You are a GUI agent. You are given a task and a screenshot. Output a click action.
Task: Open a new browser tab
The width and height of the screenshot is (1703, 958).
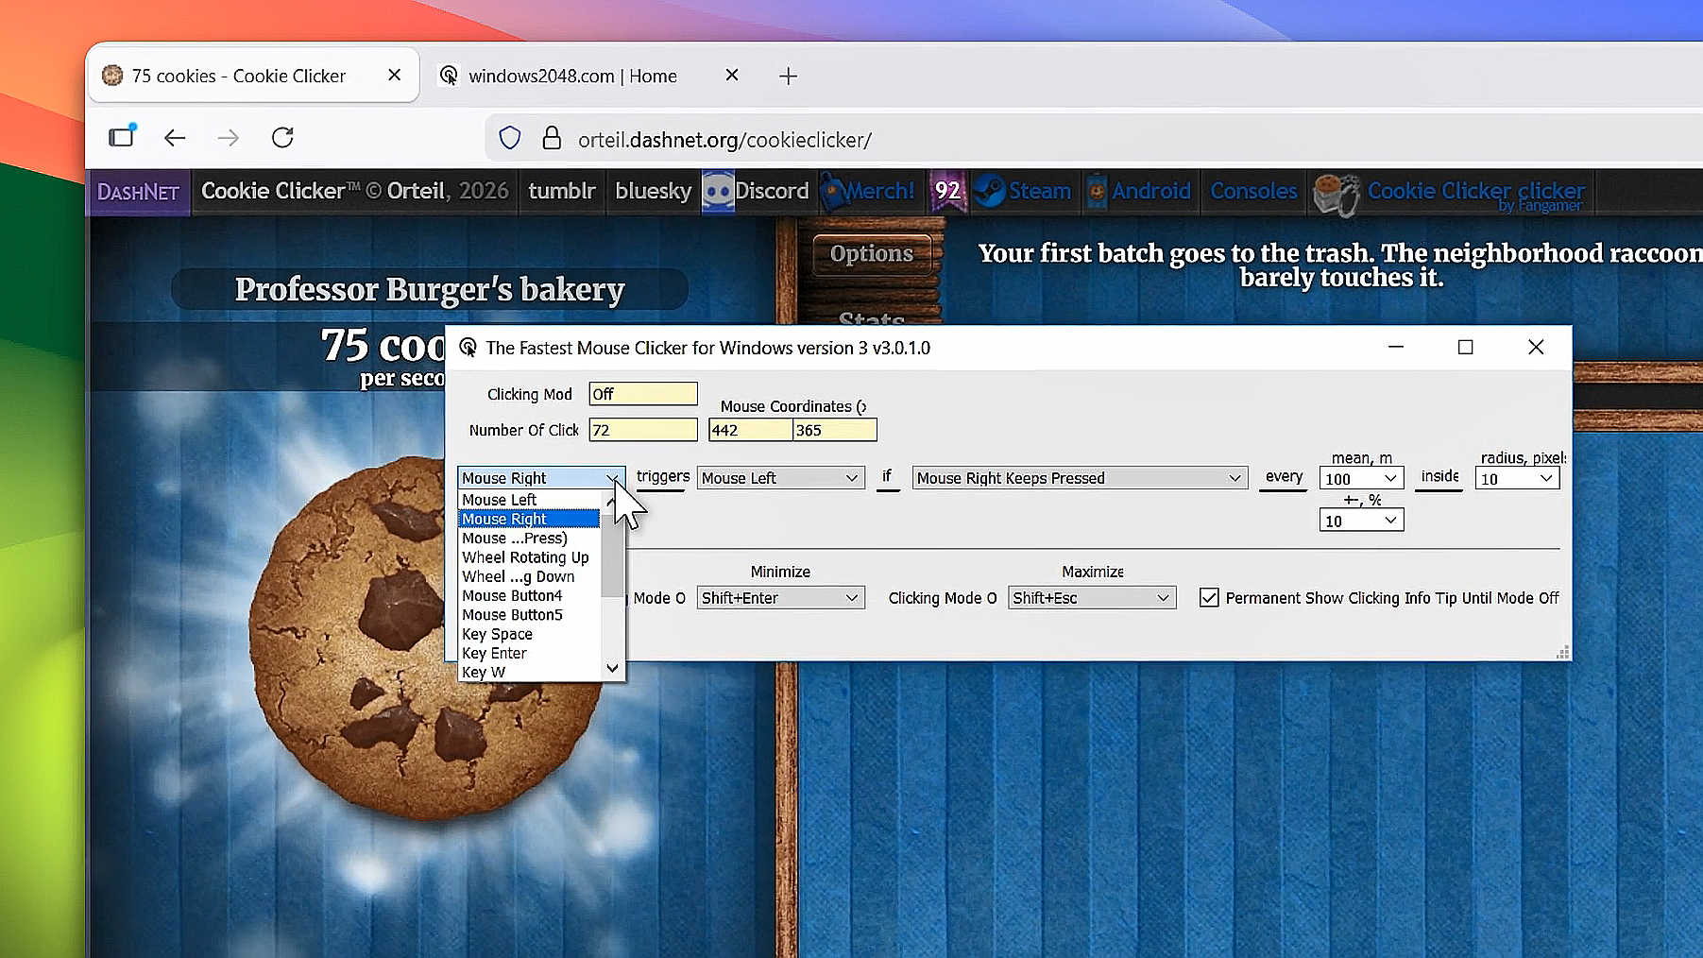788,76
